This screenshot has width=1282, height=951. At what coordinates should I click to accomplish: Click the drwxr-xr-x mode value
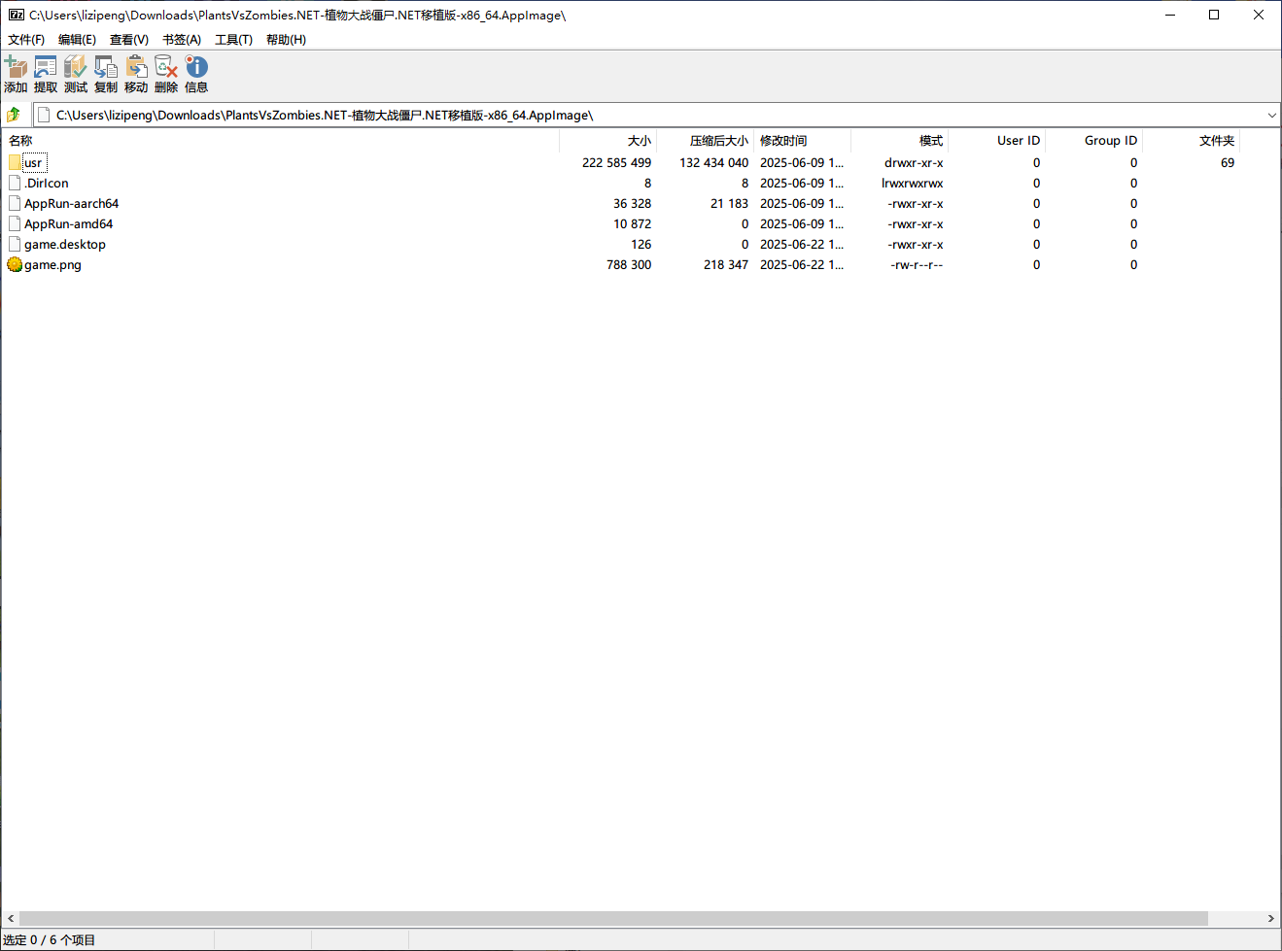[914, 162]
